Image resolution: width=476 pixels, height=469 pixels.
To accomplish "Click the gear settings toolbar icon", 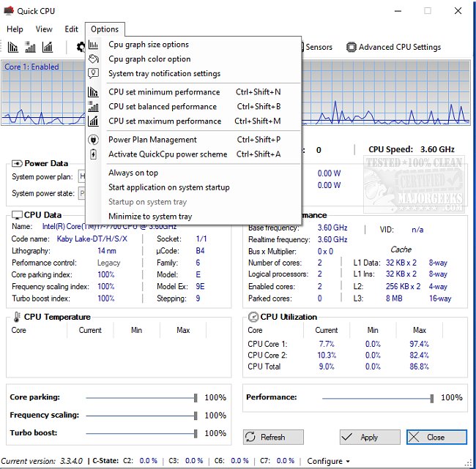I will click(81, 47).
